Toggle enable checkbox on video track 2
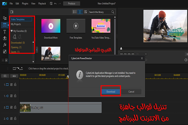 (x=11, y=107)
